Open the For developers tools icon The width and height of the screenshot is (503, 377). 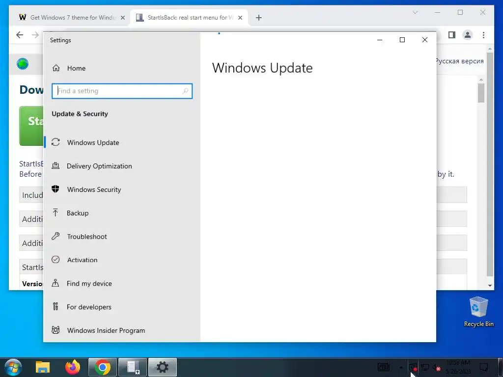click(56, 307)
